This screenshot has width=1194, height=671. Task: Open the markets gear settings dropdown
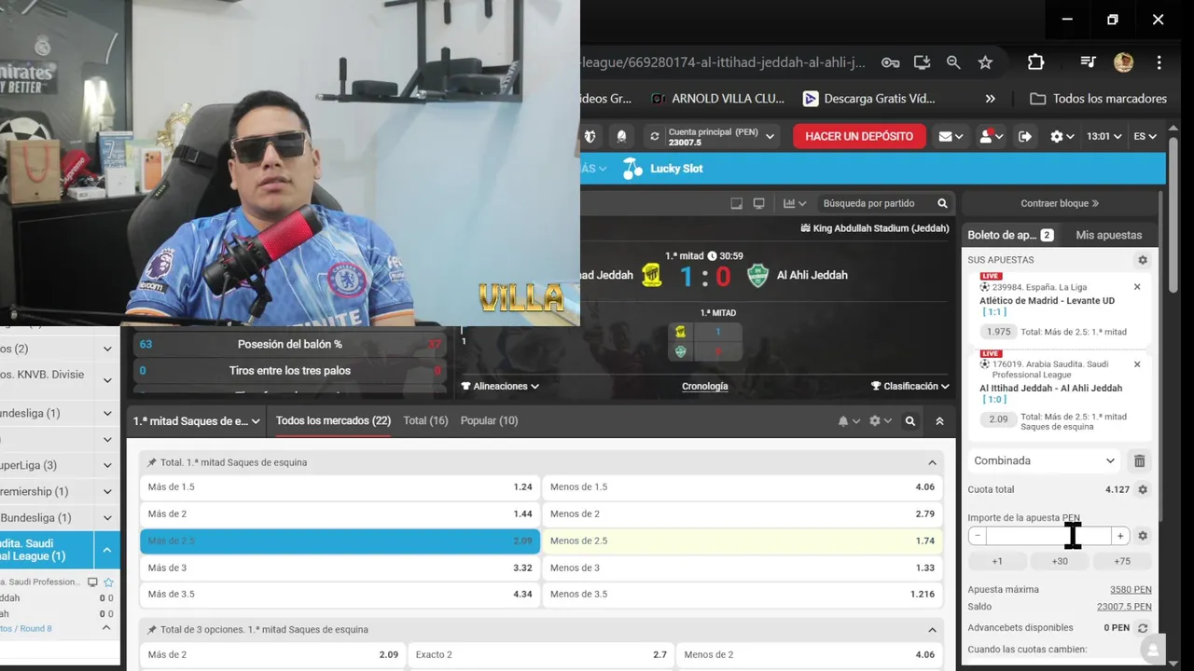(880, 421)
